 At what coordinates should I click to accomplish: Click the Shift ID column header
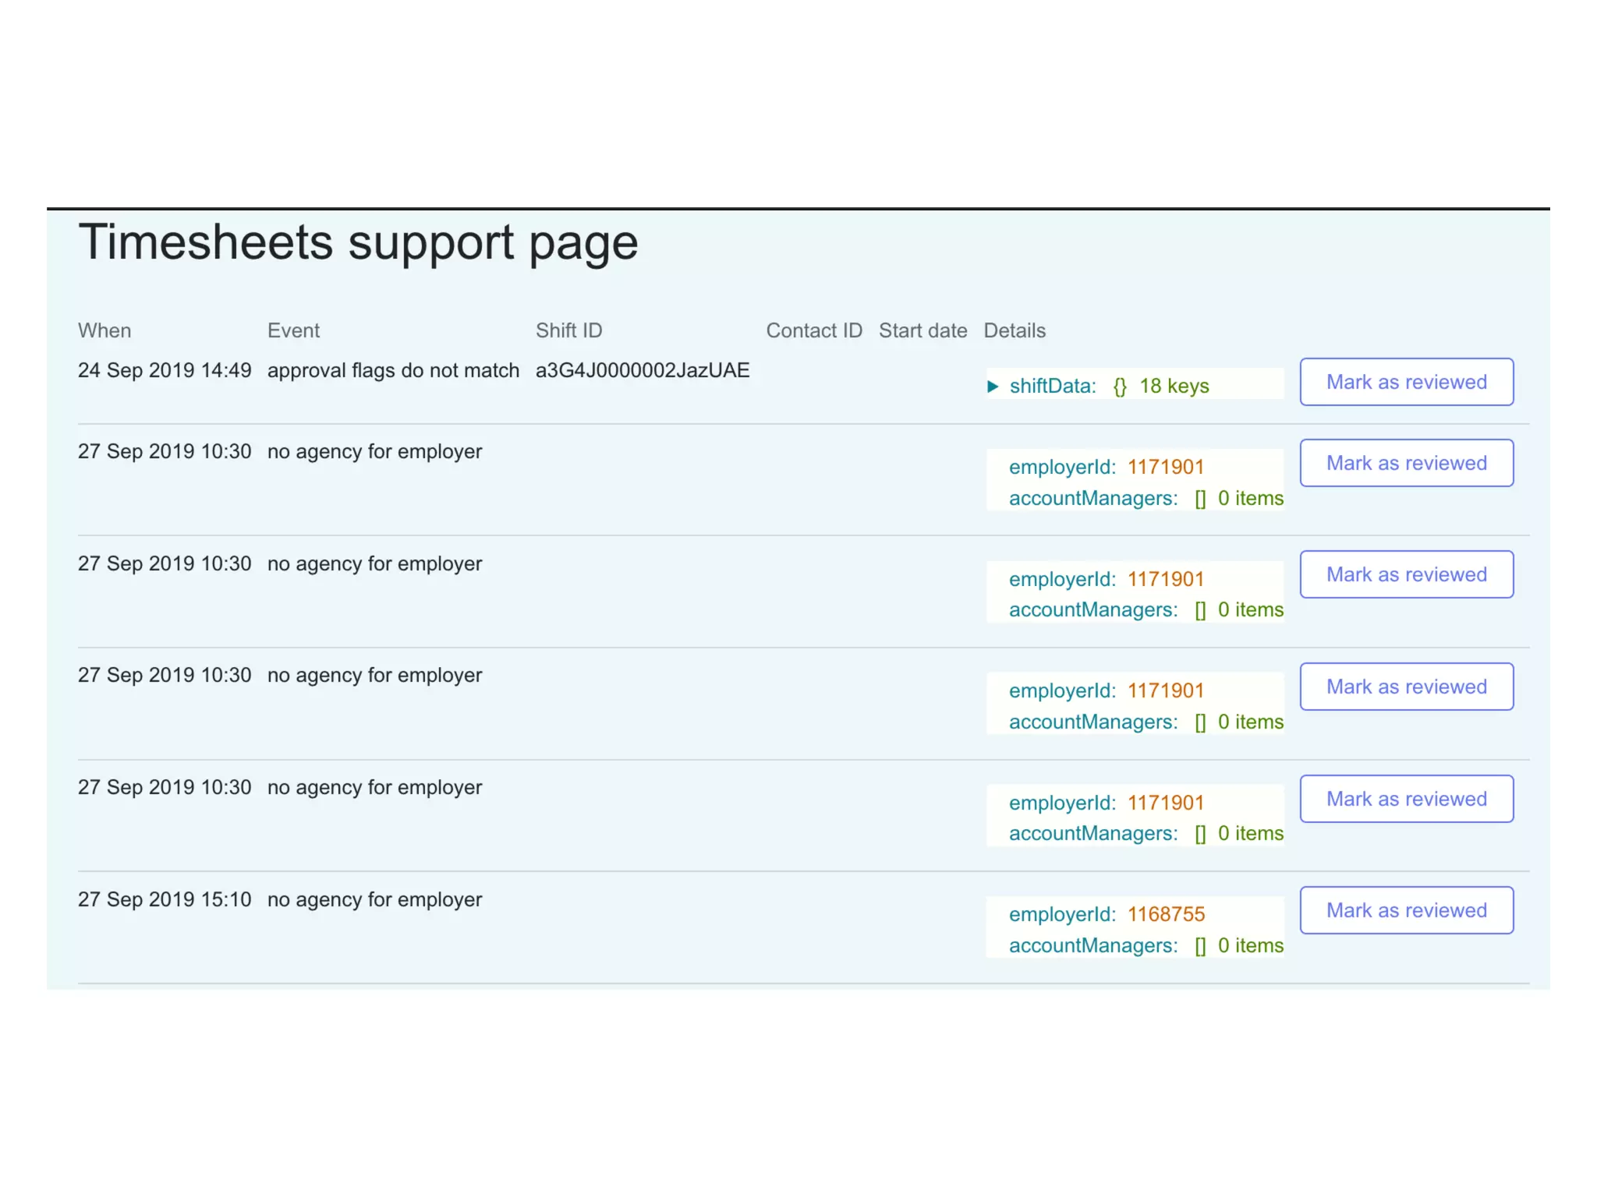pos(568,330)
